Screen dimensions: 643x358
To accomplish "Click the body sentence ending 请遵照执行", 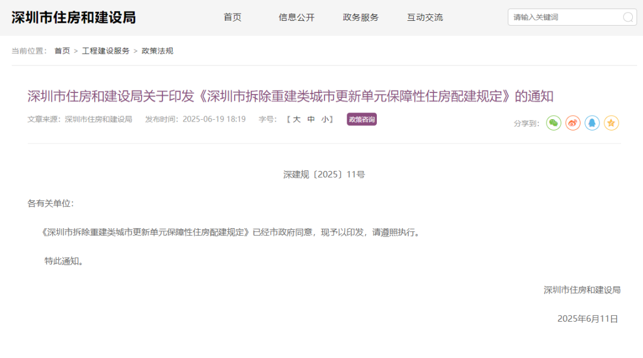I will point(231,232).
